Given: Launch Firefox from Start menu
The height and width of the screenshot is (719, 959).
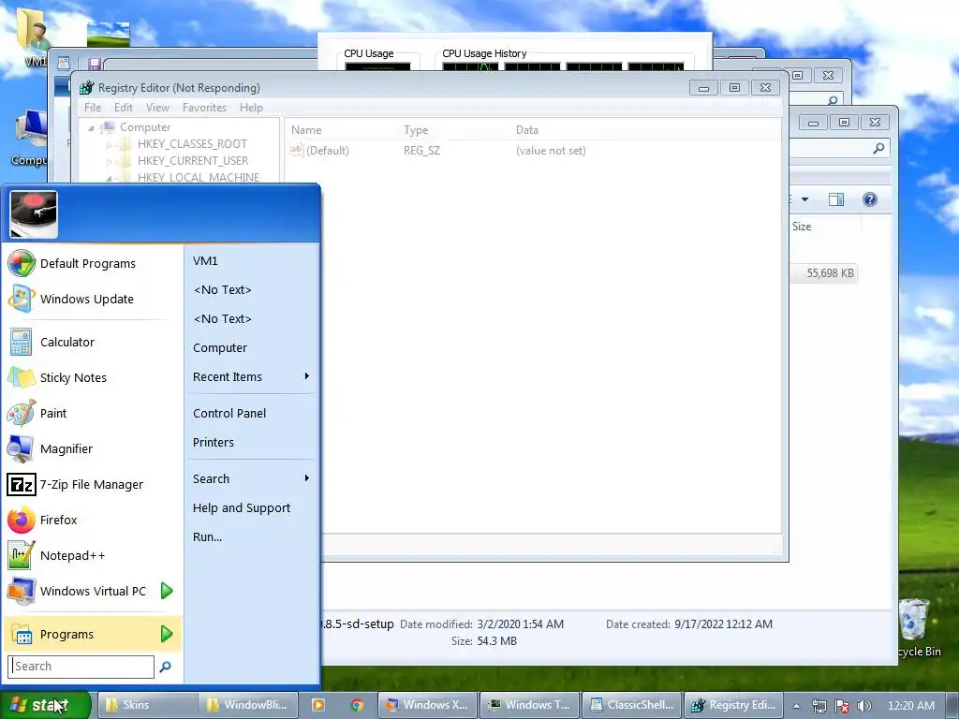Looking at the screenshot, I should [x=92, y=521].
